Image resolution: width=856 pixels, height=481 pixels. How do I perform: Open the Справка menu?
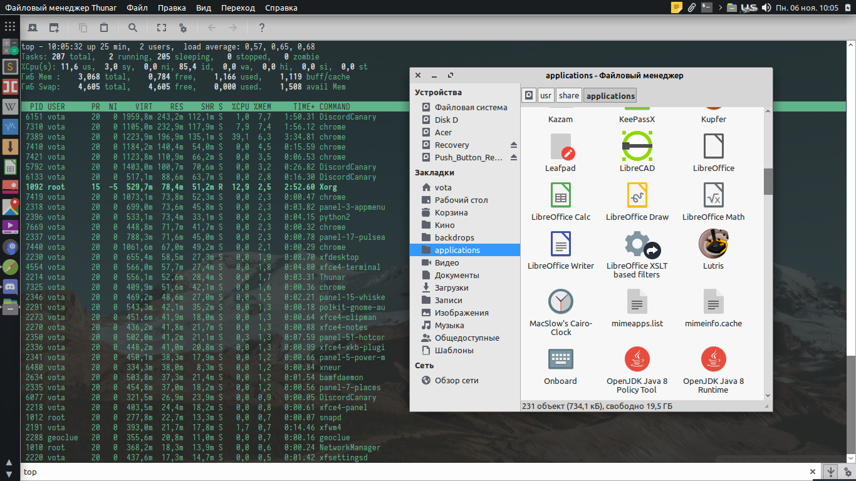[x=281, y=8]
